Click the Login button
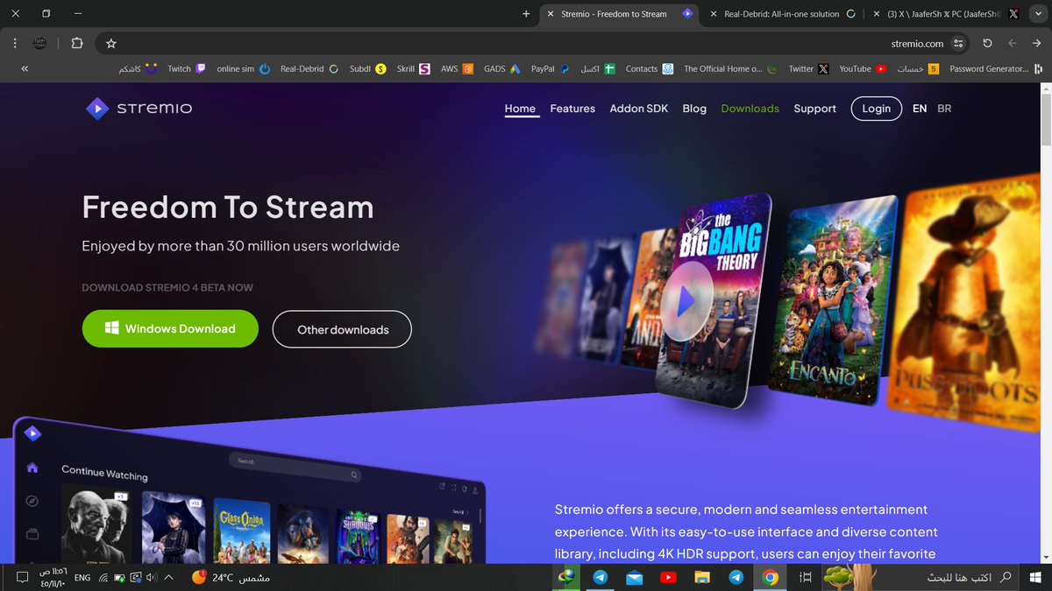 pos(877,109)
